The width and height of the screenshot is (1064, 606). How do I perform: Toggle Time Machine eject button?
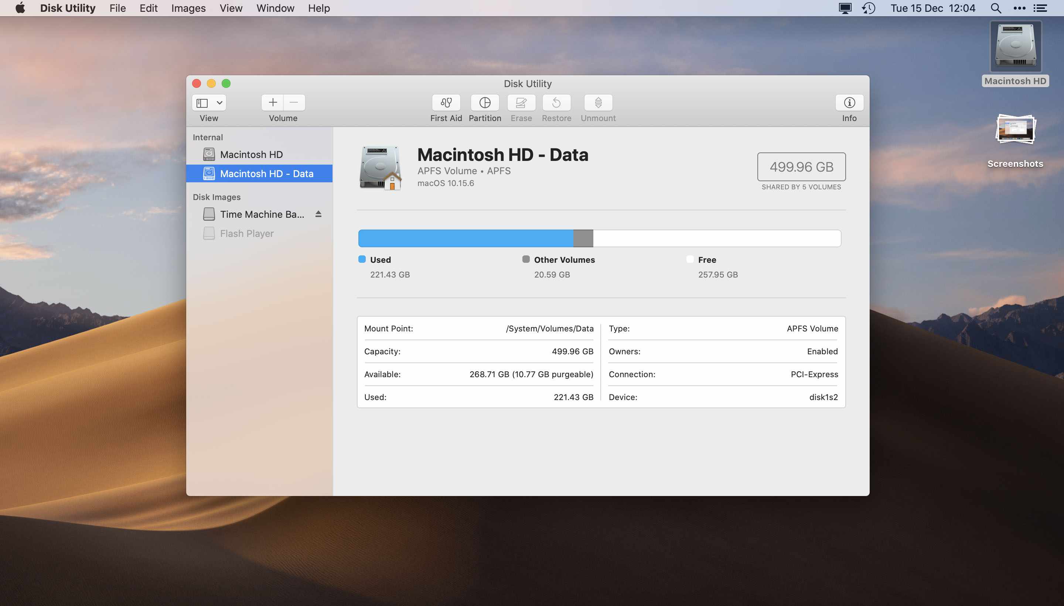pos(318,214)
